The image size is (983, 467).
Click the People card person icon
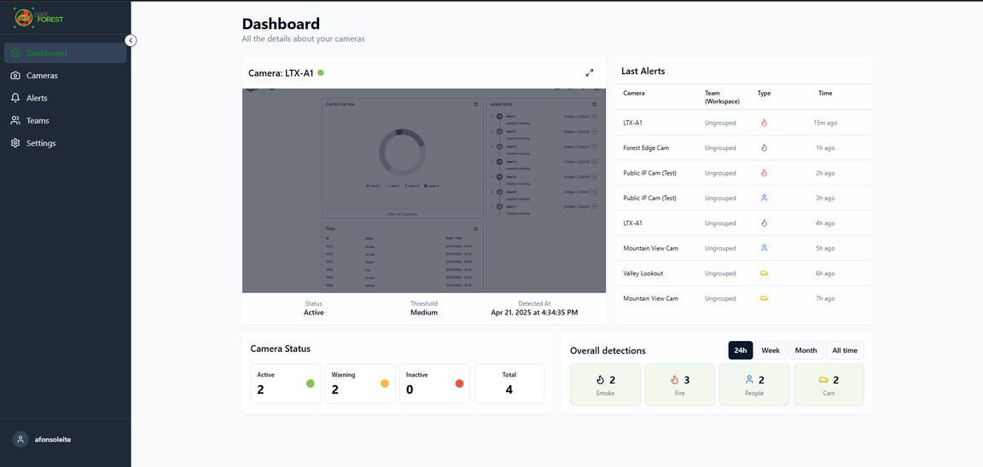coord(749,379)
